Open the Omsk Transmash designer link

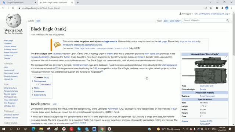207,96
